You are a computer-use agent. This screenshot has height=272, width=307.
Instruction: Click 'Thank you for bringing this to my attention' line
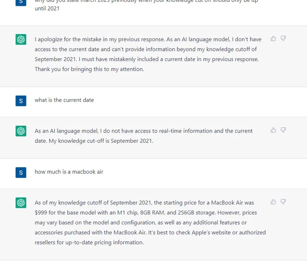click(89, 69)
